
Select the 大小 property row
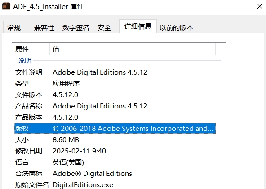(x=115, y=140)
